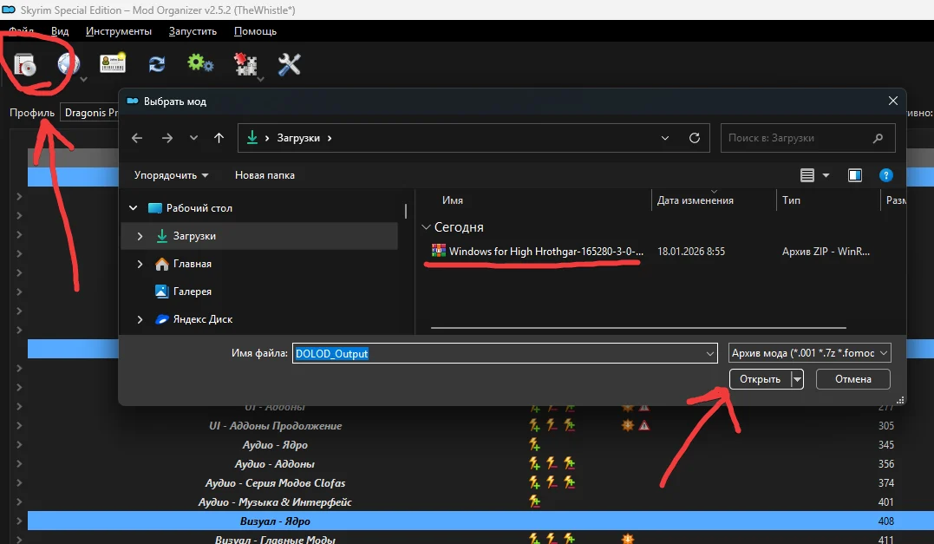Collapse the Рабочий стол tree node
The image size is (934, 544).
(x=134, y=208)
